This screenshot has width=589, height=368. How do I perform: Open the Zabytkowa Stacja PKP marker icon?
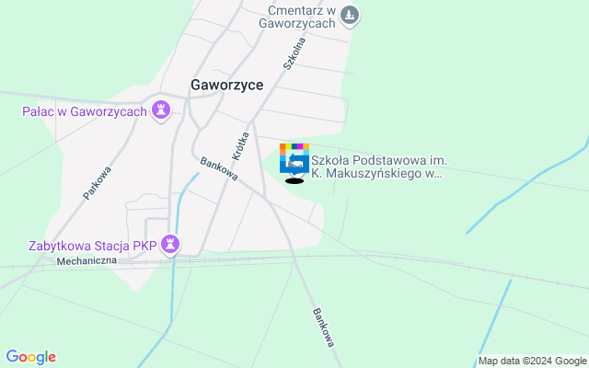(170, 246)
